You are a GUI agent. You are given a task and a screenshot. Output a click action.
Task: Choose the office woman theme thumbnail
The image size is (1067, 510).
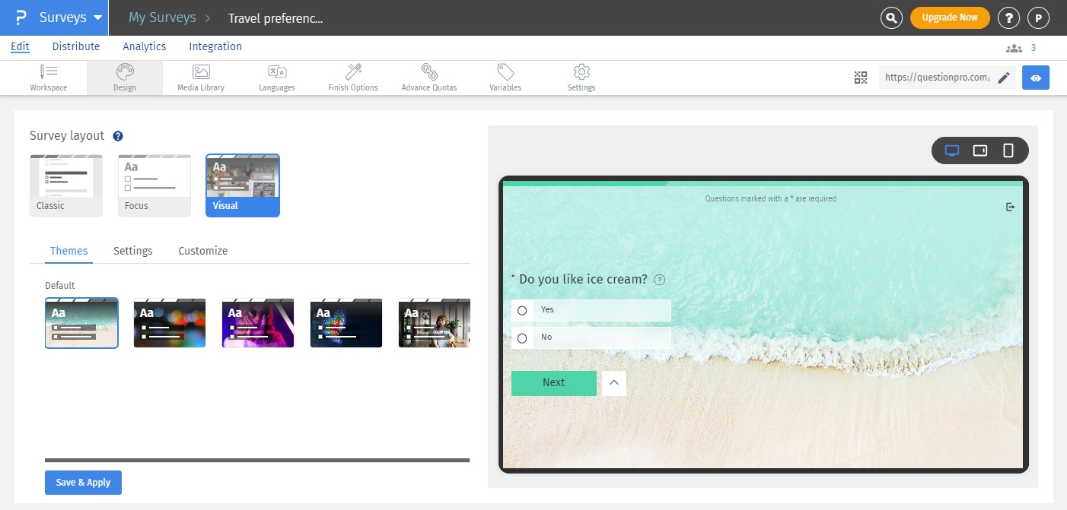[x=435, y=323]
